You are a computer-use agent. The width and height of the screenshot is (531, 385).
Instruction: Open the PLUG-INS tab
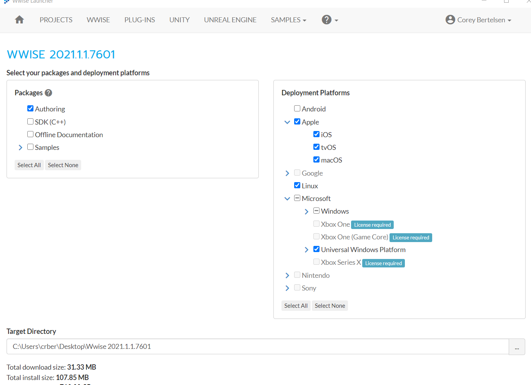coord(140,20)
